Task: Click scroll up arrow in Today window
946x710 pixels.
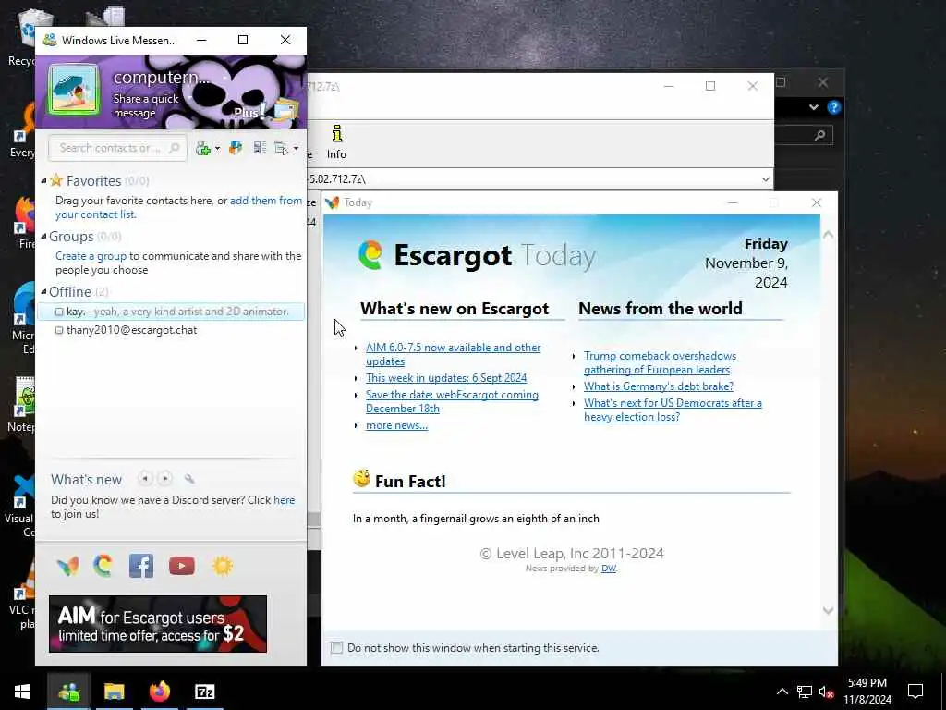Action: coord(829,234)
